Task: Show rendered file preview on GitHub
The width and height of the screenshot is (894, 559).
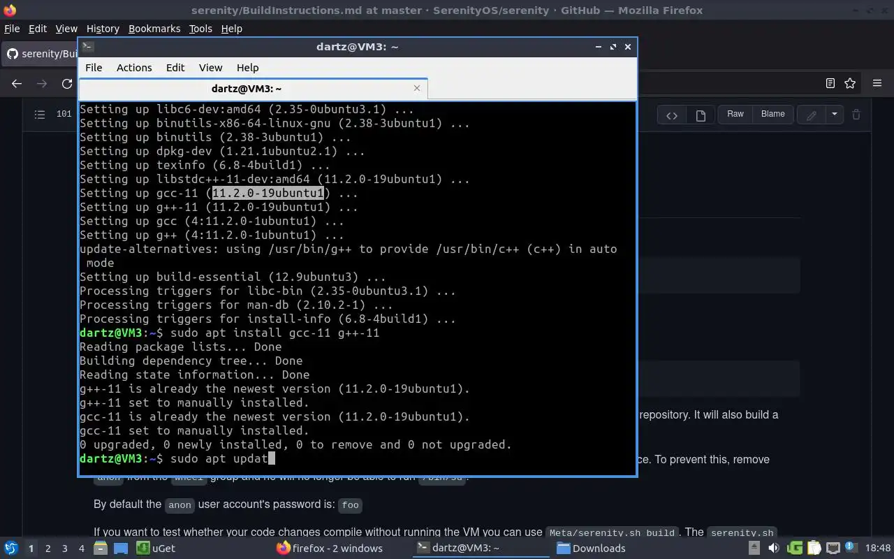Action: [x=701, y=115]
